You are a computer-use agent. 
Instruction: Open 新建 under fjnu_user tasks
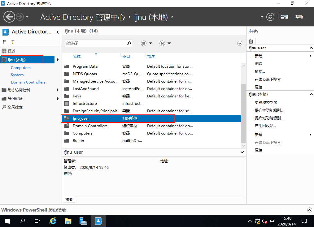click(258, 56)
